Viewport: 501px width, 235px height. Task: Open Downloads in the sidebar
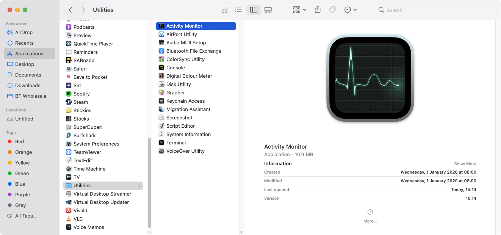coord(30,85)
